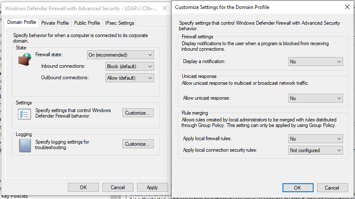Click Apply in the firewall properties window
This screenshot has width=355, height=199.
coord(152,187)
